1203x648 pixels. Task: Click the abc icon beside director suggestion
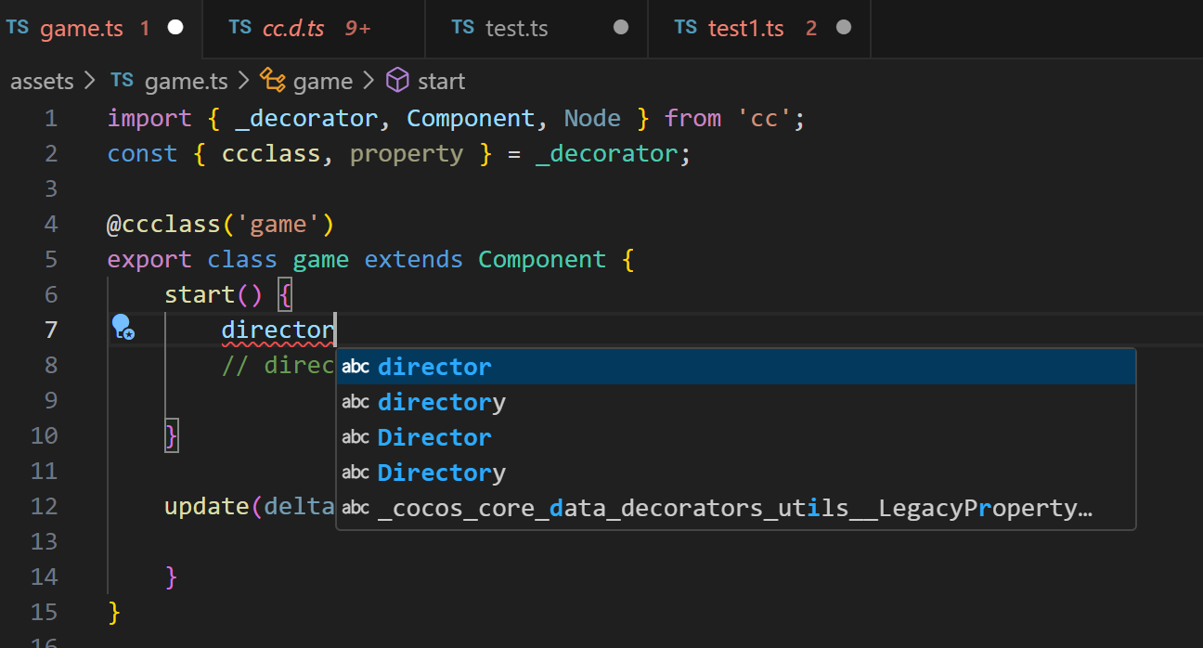[x=356, y=367]
